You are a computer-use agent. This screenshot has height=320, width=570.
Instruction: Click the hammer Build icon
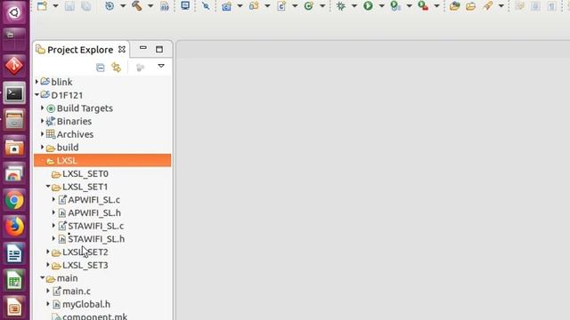(137, 6)
